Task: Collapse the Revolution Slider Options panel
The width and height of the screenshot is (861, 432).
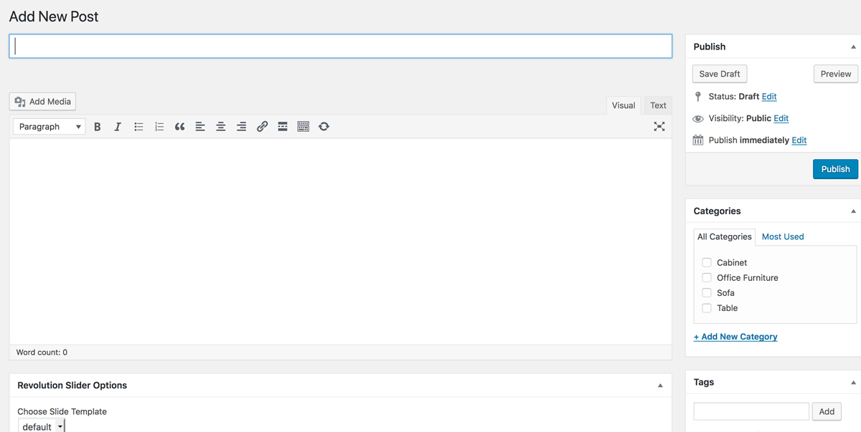Action: point(660,385)
